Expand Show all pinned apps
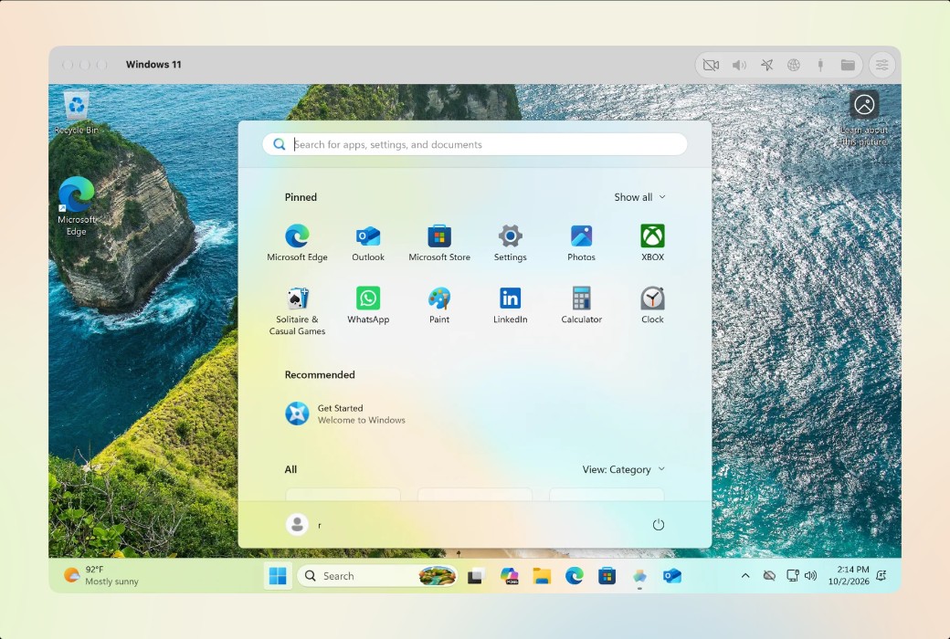Screen dimensions: 950x639 (639, 197)
